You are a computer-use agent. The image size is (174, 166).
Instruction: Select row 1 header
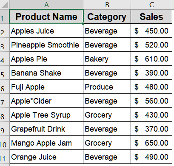pyautogui.click(x=5, y=17)
